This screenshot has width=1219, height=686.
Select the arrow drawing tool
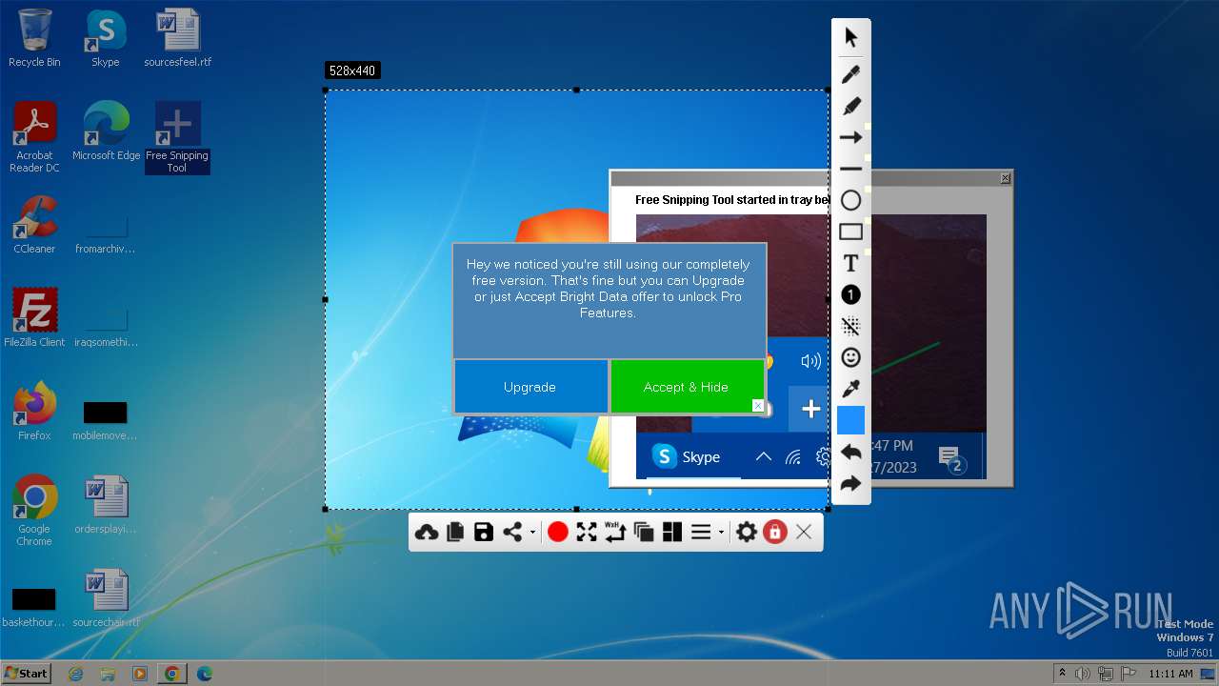pos(850,137)
